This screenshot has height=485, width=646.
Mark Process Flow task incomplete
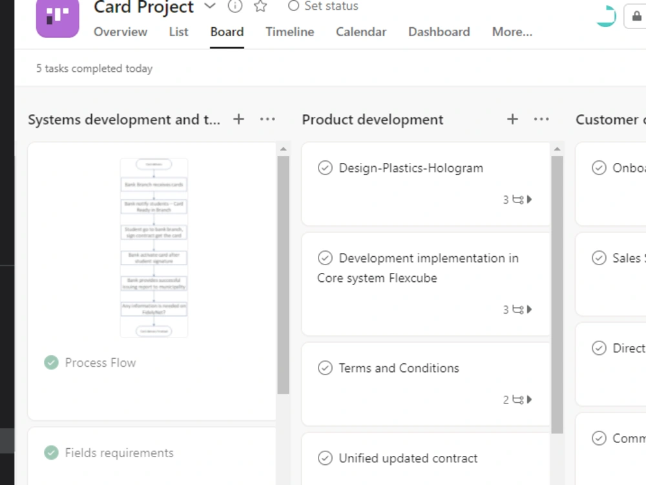point(51,363)
